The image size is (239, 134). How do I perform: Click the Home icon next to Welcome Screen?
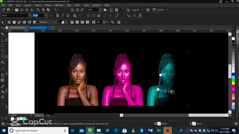(7, 28)
